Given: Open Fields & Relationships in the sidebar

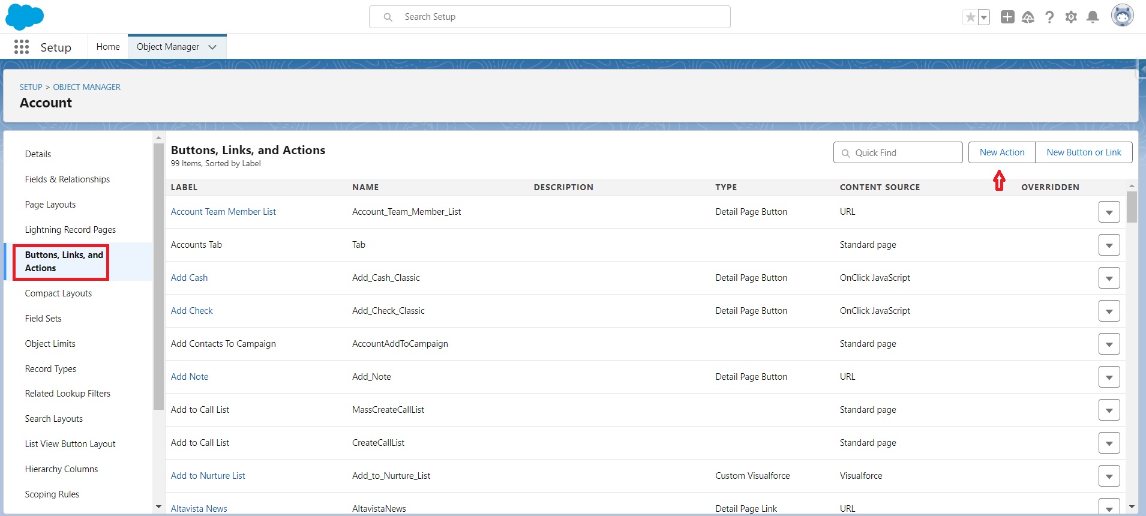Looking at the screenshot, I should (67, 179).
